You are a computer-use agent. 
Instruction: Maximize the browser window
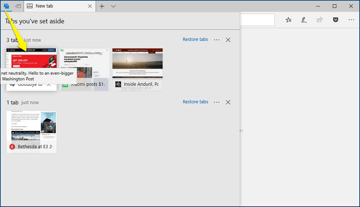pos(335,6)
